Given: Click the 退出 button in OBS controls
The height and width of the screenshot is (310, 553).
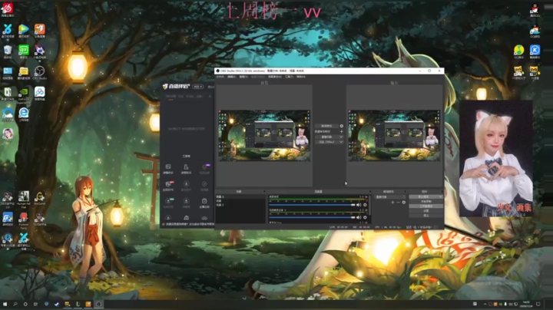Looking at the screenshot, I should (426, 216).
